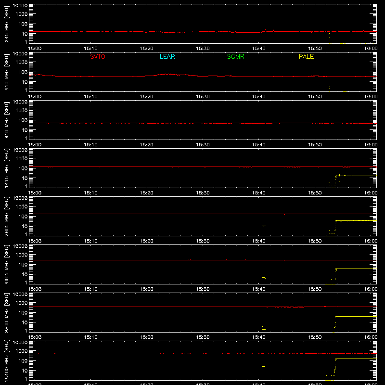385x385 pixels.
Task: Click the yellow PALE station legend label
Action: point(306,56)
